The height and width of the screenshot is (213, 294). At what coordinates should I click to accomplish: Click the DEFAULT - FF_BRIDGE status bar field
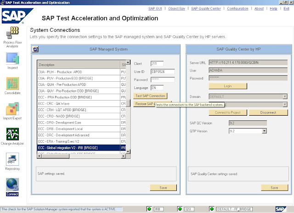coord(234,209)
